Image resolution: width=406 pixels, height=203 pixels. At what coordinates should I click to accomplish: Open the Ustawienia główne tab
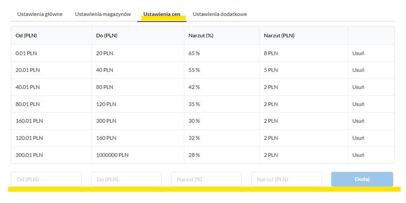40,14
